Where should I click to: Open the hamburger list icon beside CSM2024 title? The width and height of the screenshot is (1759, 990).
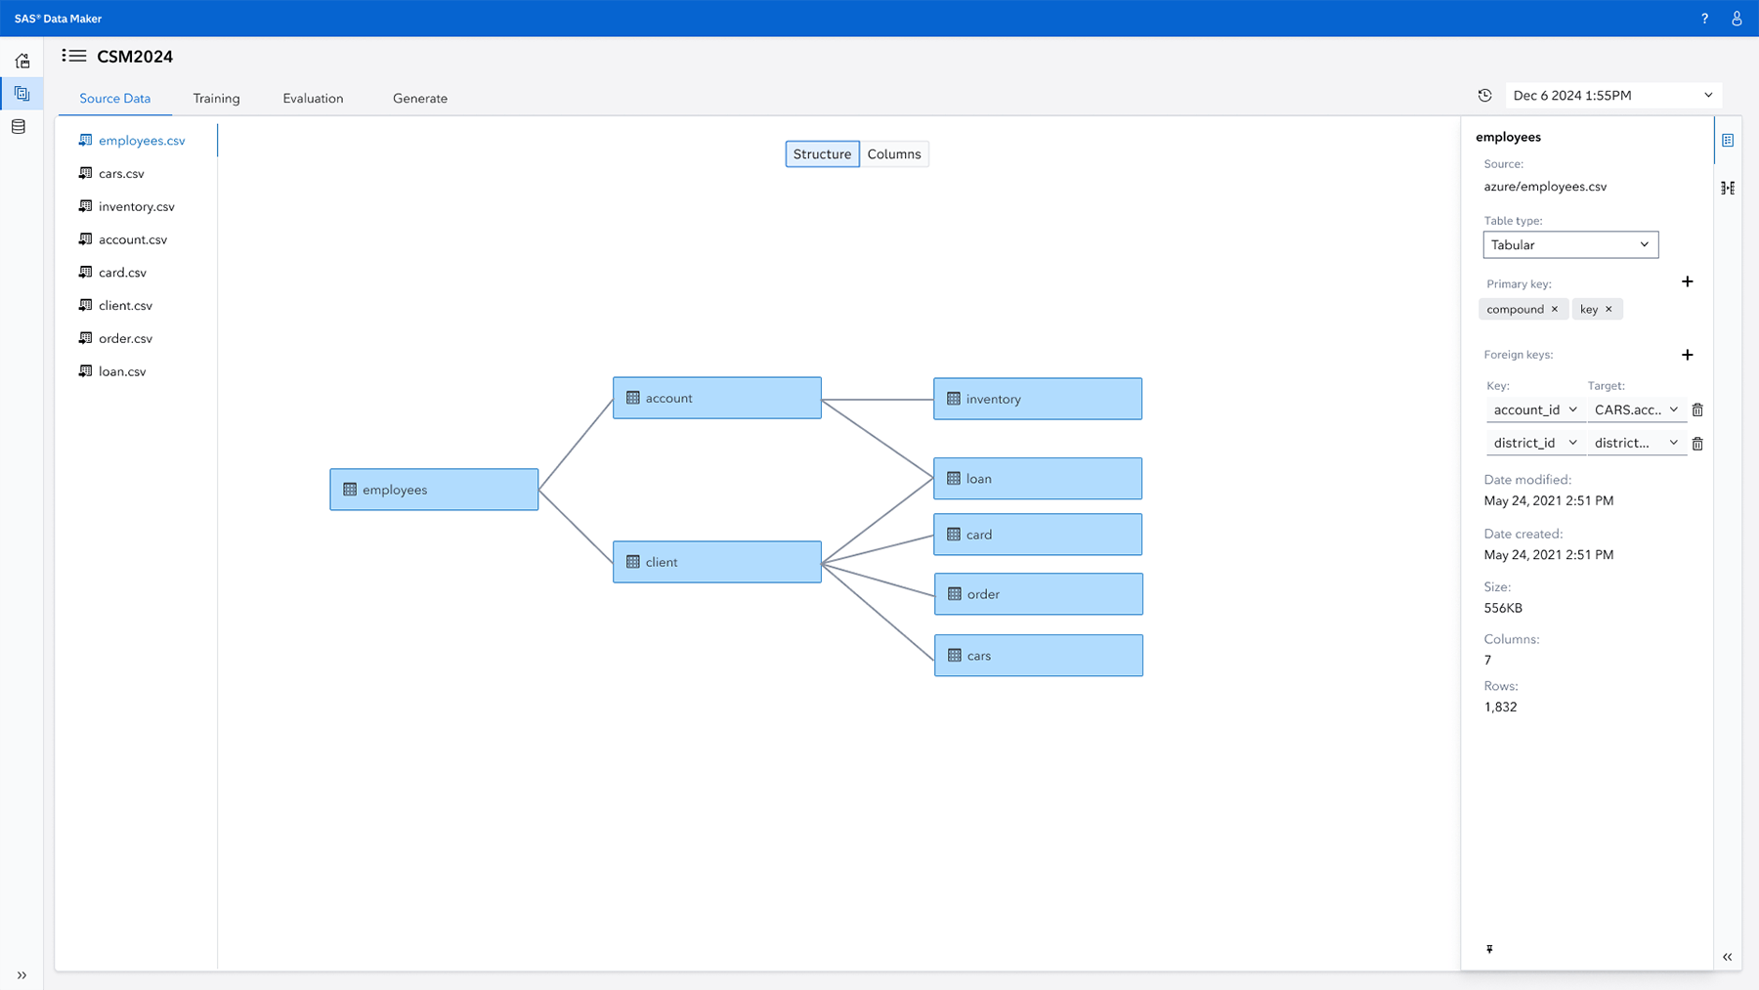coord(74,56)
